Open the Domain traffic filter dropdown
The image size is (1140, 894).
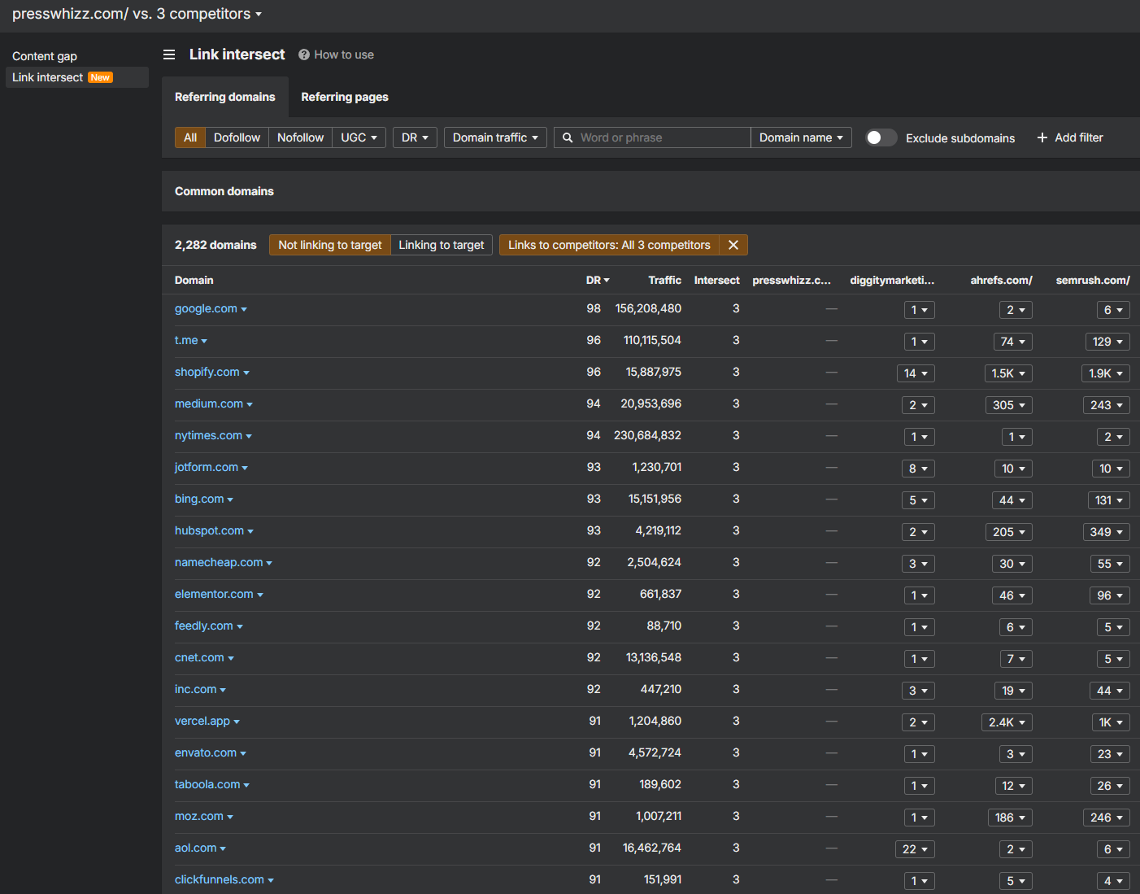click(495, 137)
